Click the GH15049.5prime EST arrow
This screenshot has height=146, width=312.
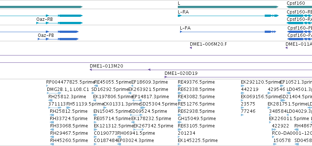tap(180, 122)
